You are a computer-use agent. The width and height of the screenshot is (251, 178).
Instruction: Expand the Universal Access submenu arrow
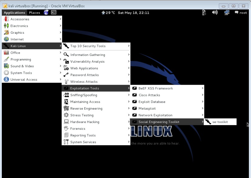tap(60, 79)
